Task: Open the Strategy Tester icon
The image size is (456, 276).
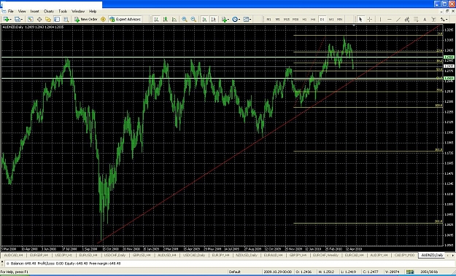Action: click(66, 19)
